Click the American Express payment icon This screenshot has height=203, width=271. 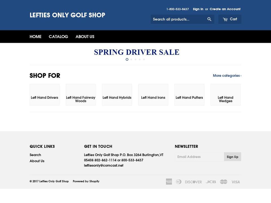point(169,182)
